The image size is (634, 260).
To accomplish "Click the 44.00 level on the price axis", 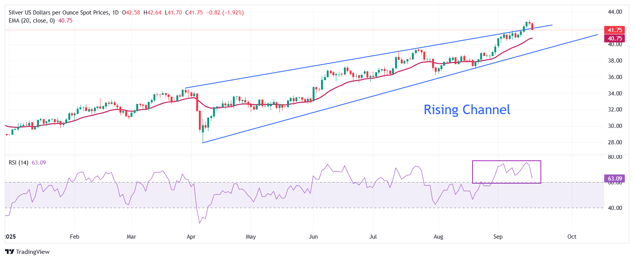I will point(615,12).
